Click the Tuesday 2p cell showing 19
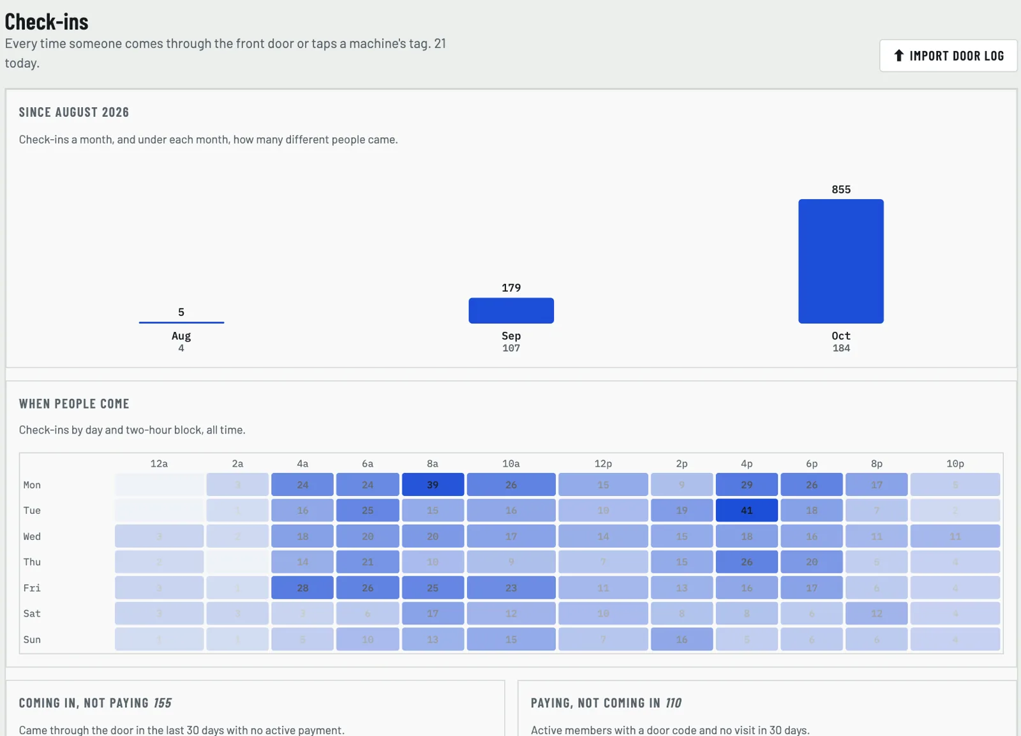1021x736 pixels. (x=682, y=510)
